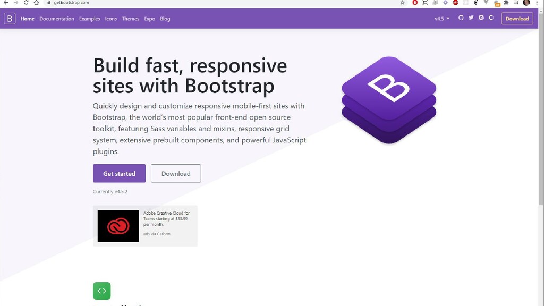Click 'ads via Carbon' link

pos(157,234)
